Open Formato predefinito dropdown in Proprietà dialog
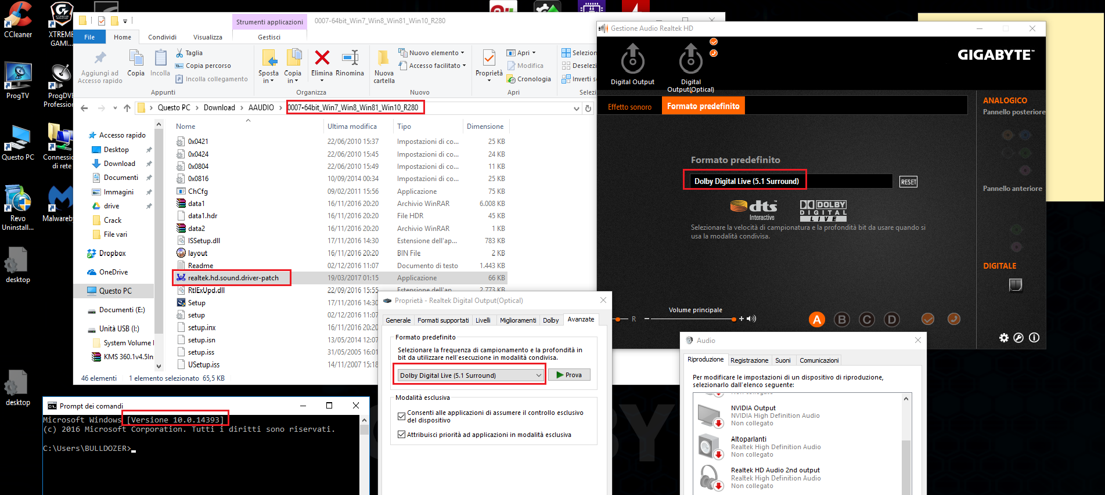The image size is (1105, 495). [471, 375]
